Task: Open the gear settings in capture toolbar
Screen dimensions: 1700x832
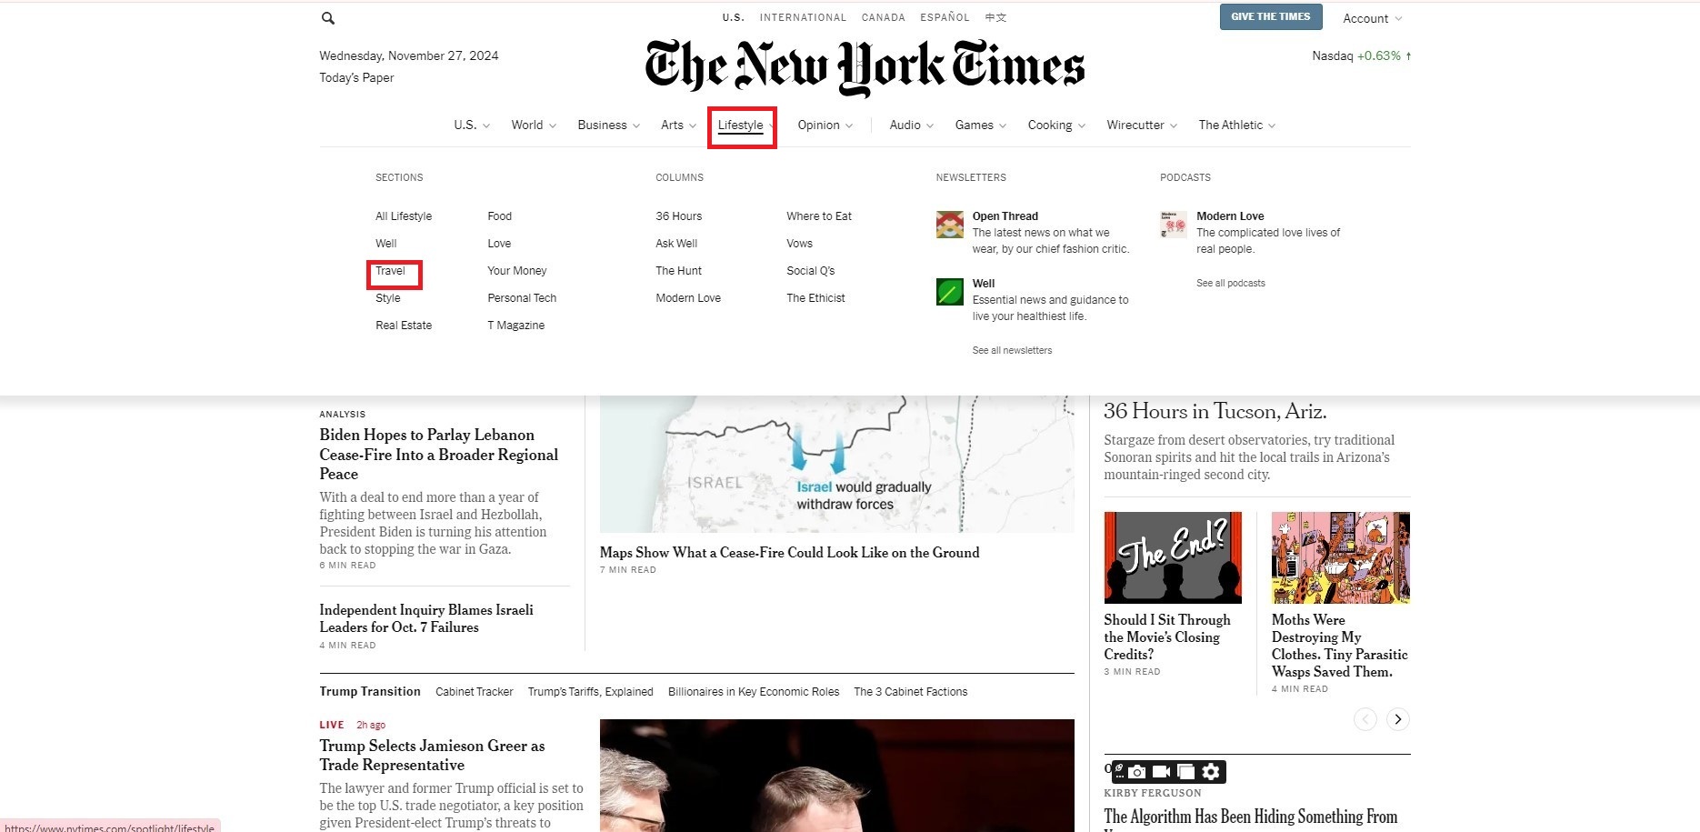Action: [x=1211, y=772]
